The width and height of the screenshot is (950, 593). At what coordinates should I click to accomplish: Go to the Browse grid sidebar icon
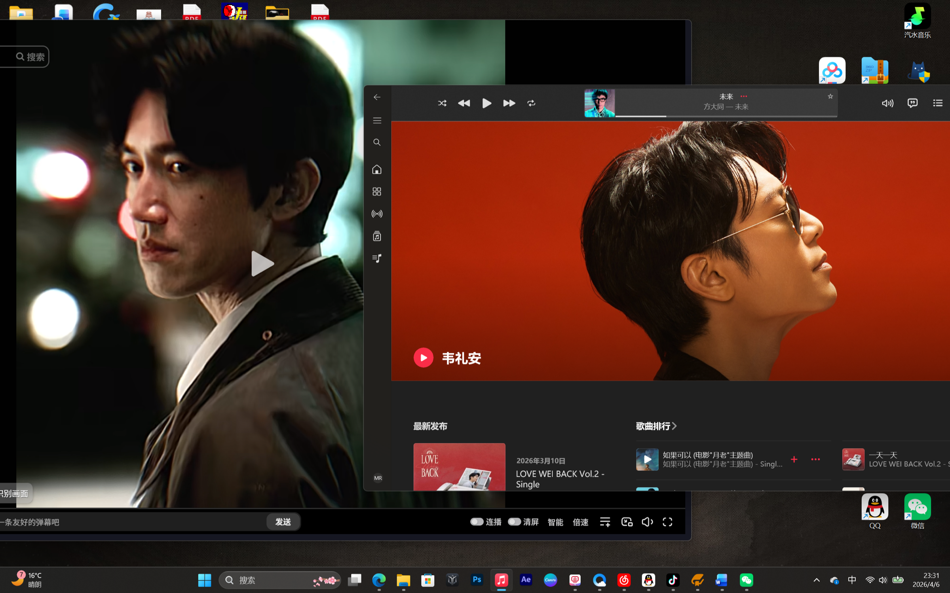[x=377, y=192]
